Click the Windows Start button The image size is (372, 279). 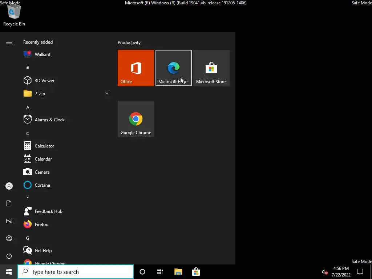9,272
